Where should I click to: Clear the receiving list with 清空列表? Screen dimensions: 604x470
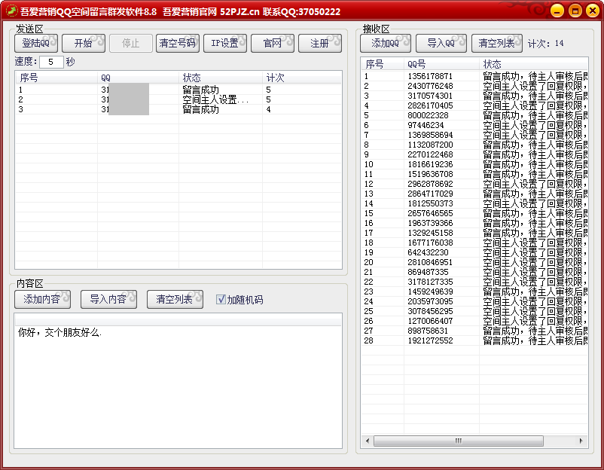pyautogui.click(x=496, y=43)
